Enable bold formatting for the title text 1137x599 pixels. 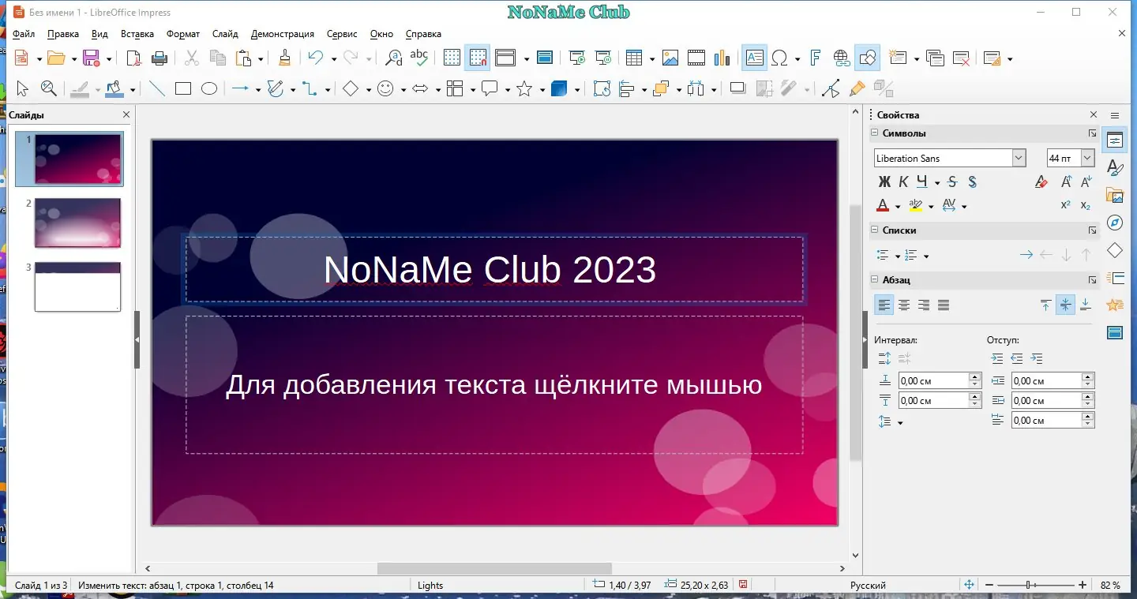click(x=884, y=182)
